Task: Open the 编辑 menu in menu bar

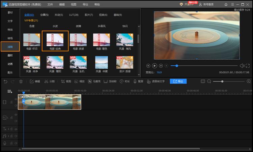Action: 62,4
